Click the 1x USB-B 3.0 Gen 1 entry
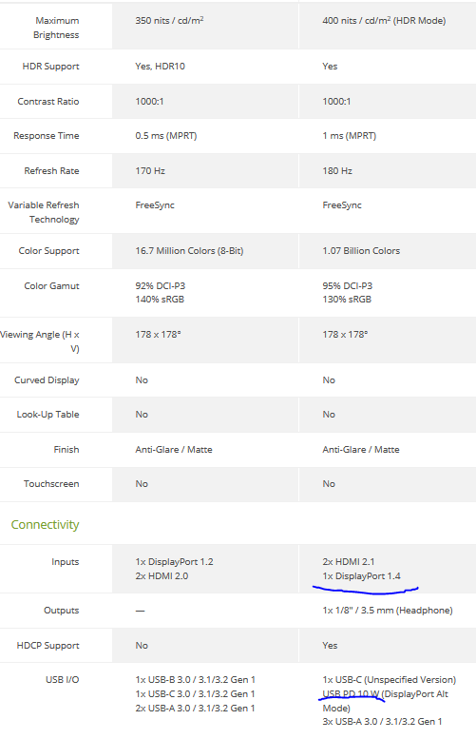This screenshot has width=476, height=739. coord(195,680)
